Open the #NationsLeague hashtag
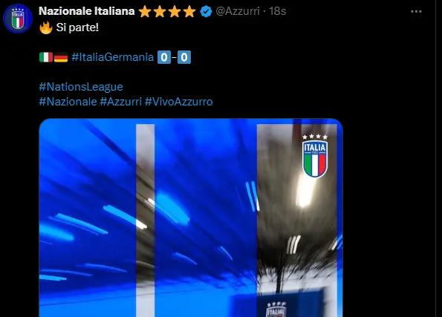442x317 pixels. pyautogui.click(x=81, y=87)
